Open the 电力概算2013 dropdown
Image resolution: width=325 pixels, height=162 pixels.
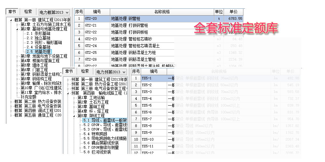coord(54,12)
